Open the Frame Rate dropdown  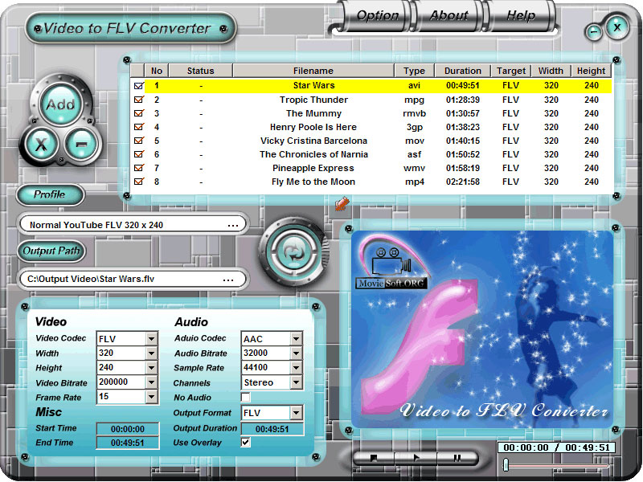pyautogui.click(x=151, y=398)
